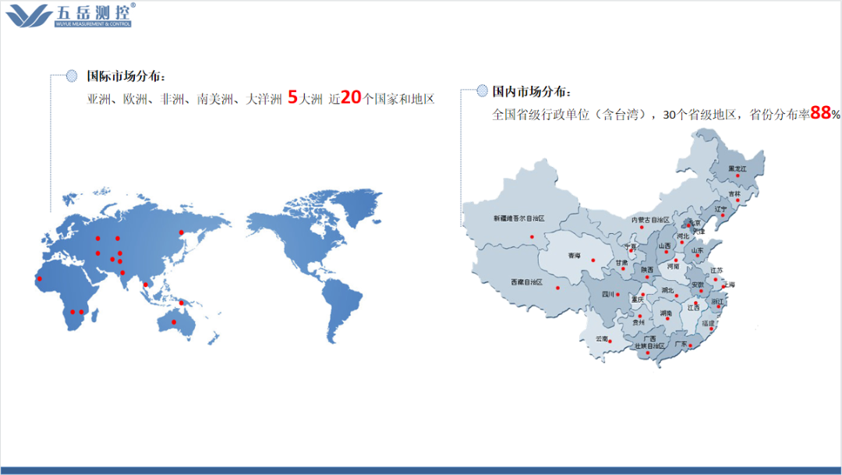The height and width of the screenshot is (475, 842).
Task: Click the 国内市场分布 heading
Action: (532, 91)
